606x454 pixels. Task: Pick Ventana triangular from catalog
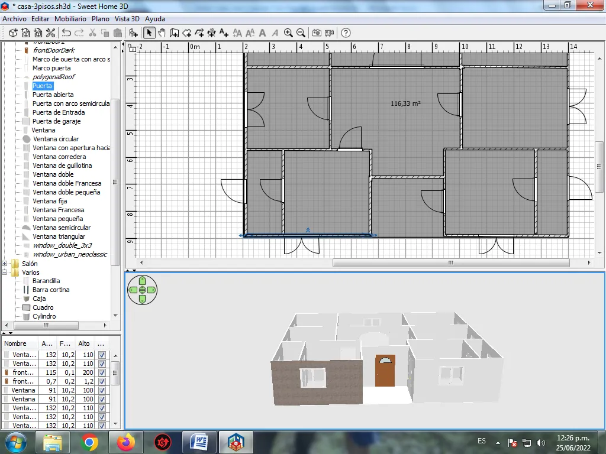point(59,236)
